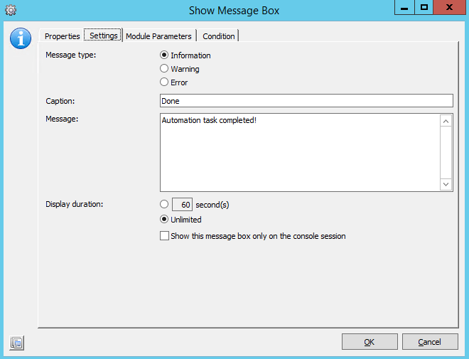Switch to the Settings tab
Viewport: 469px width, 359px height.
(103, 36)
